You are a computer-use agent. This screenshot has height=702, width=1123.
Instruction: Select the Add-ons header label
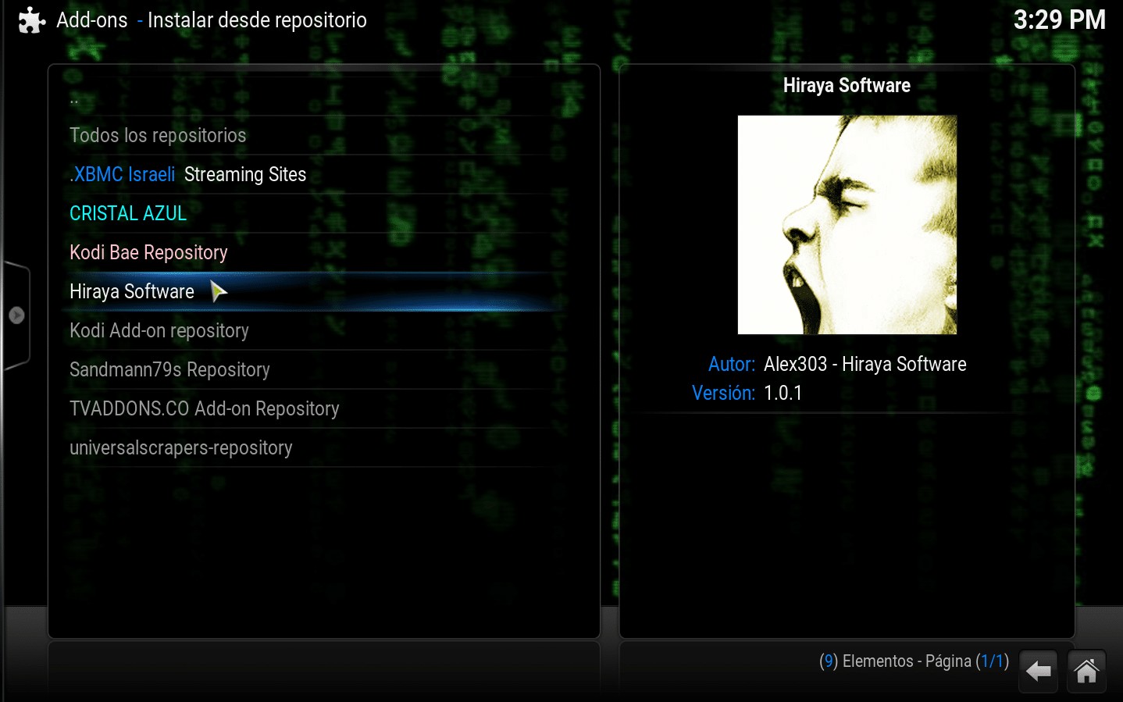pyautogui.click(x=91, y=20)
